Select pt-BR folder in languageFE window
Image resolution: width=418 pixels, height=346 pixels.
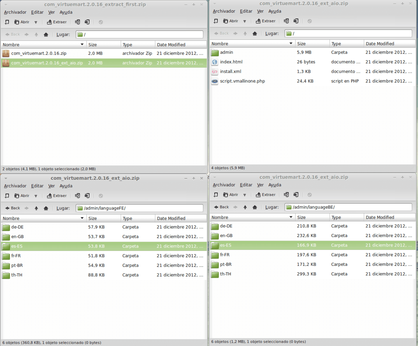pos(104,265)
